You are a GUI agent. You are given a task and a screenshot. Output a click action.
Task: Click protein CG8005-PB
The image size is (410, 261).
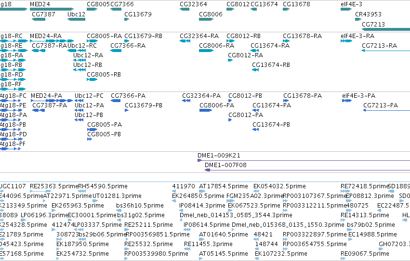pos(90,139)
